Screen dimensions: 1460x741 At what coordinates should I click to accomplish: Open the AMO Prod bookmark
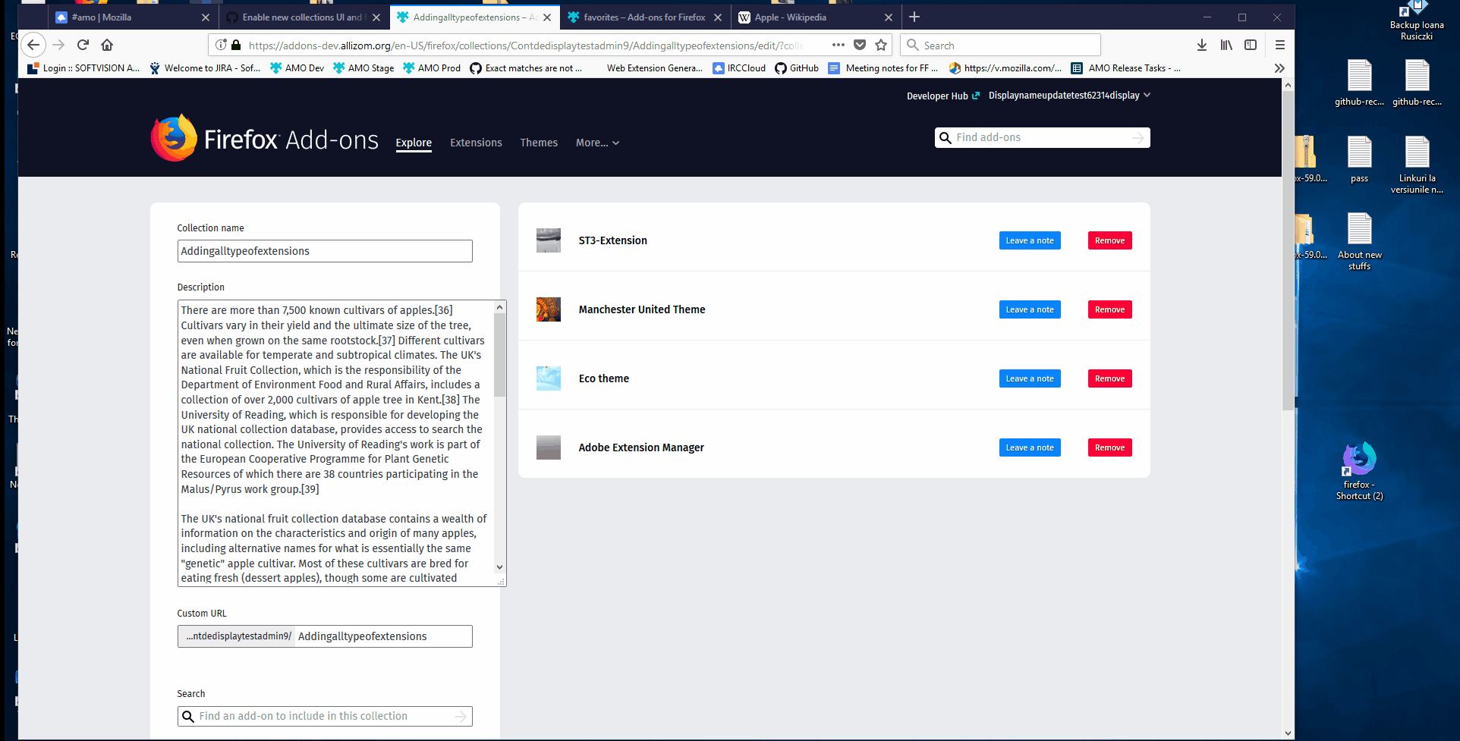tap(431, 68)
